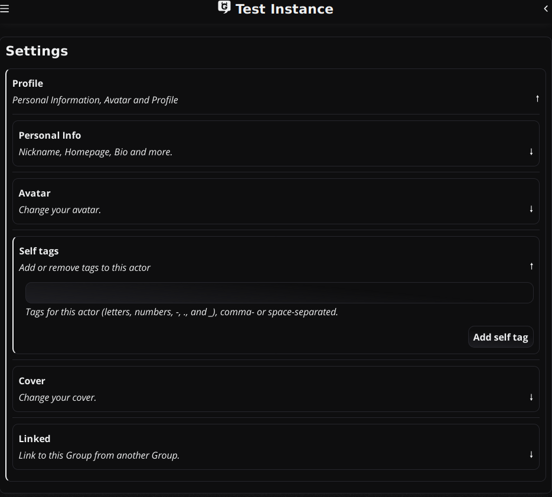Click the right panel chevron icon
This screenshot has width=552, height=497.
pos(546,9)
